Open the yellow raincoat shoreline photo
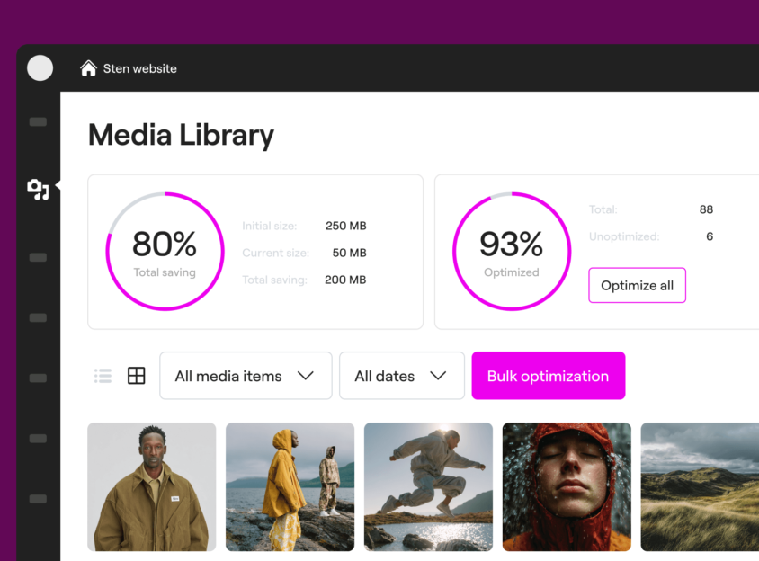The image size is (759, 561). click(x=290, y=486)
